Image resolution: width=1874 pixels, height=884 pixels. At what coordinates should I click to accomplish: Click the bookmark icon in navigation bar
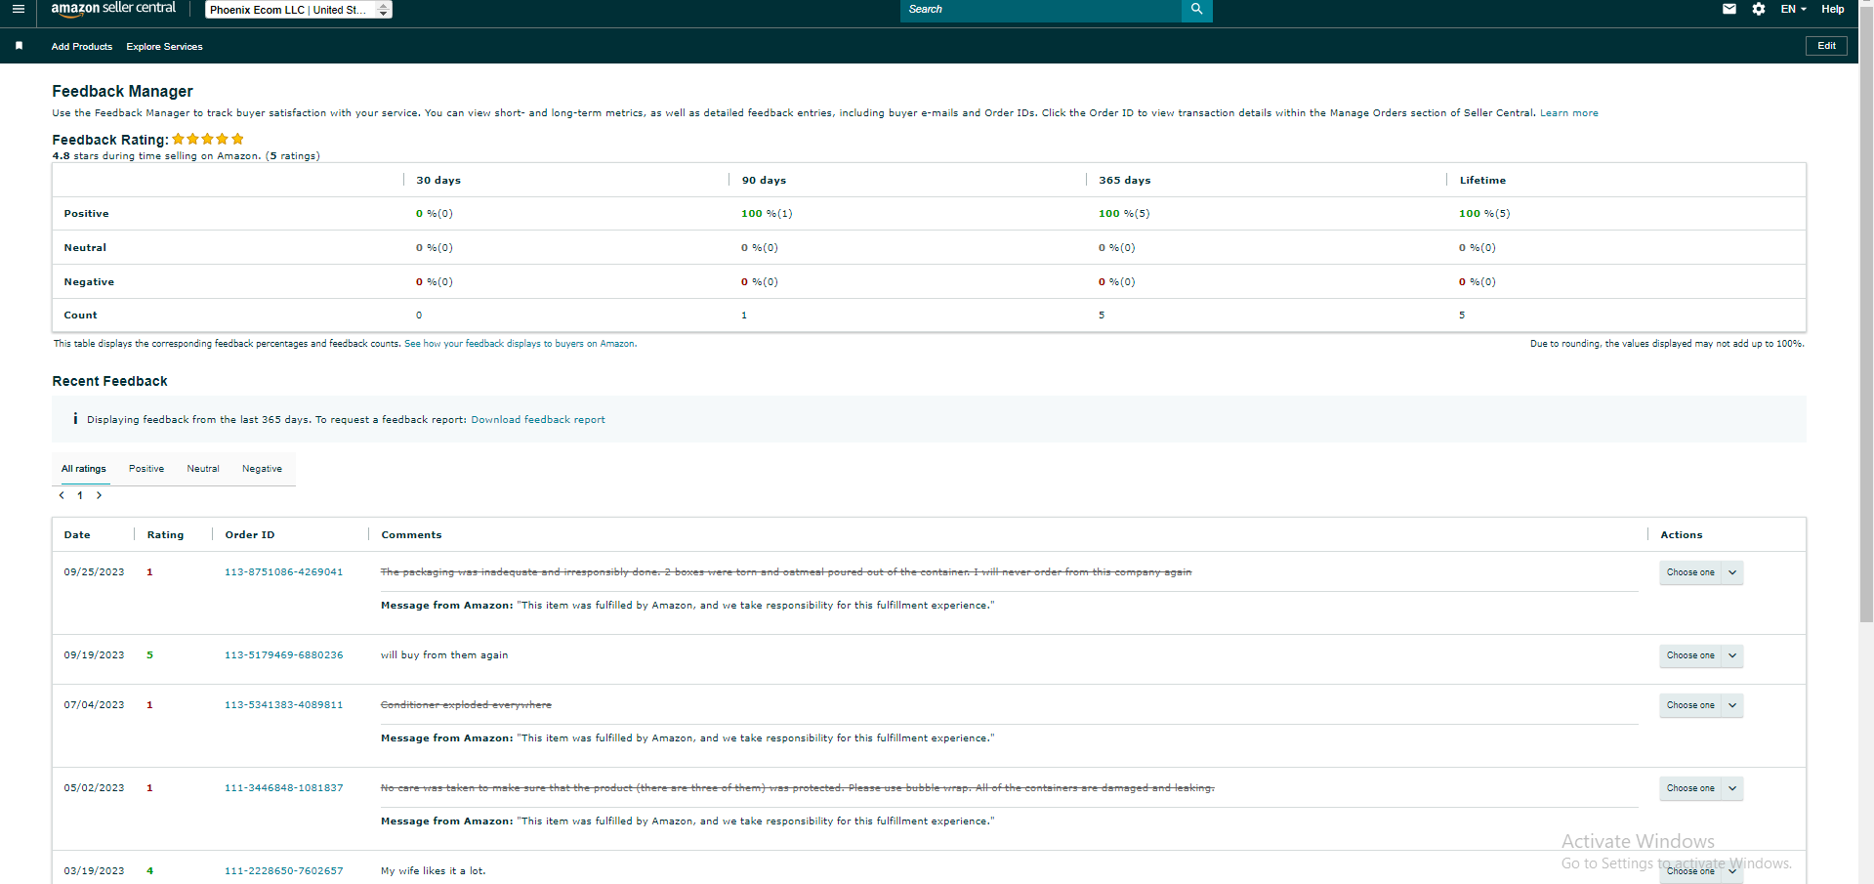pos(19,46)
